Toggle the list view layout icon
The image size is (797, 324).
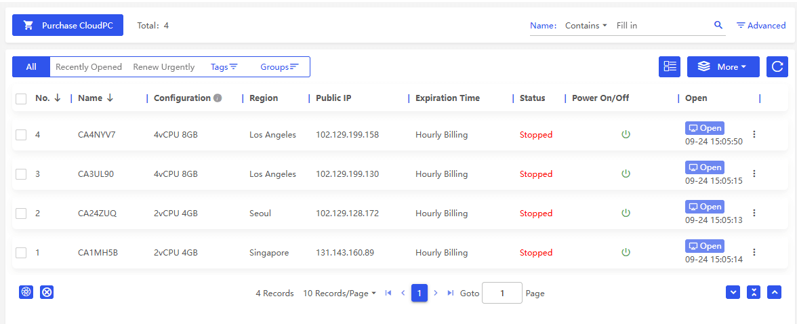point(670,66)
